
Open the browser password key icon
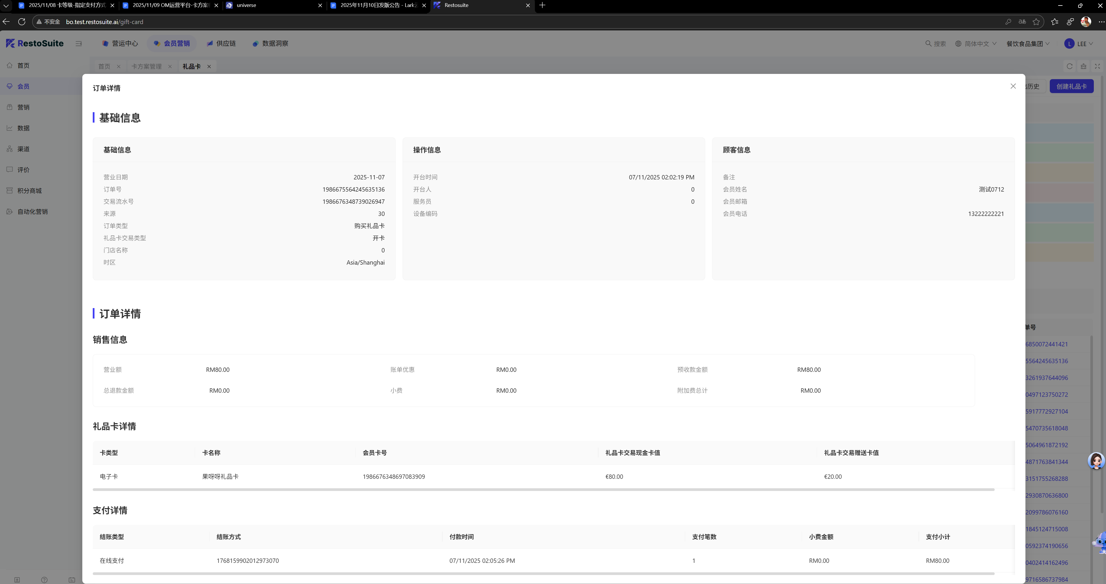(x=1008, y=22)
